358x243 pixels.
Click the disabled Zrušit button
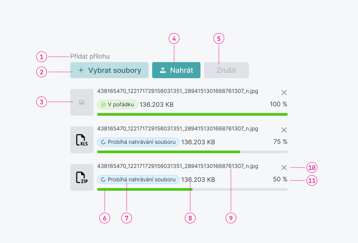coord(226,70)
